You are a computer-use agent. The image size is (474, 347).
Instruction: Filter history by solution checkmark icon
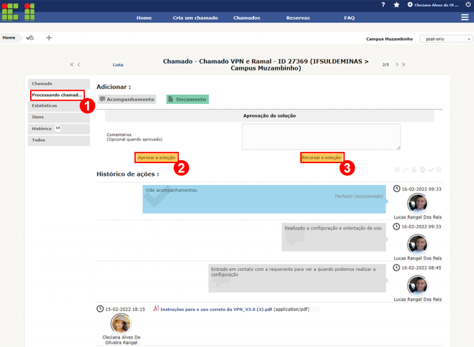pyautogui.click(x=431, y=170)
